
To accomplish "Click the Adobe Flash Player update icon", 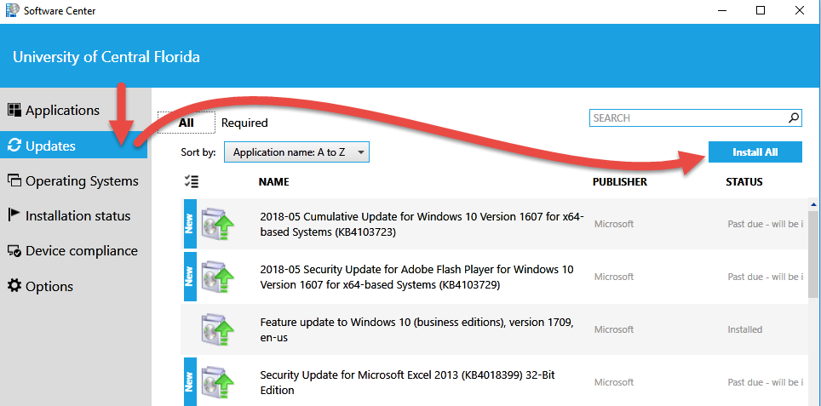I will click(x=216, y=277).
